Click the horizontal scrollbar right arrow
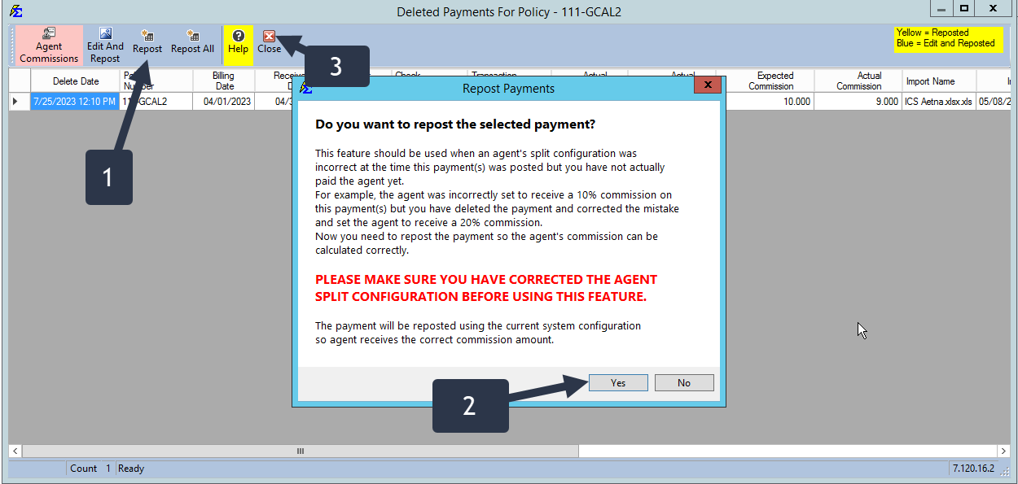The width and height of the screenshot is (1018, 484). 1003,451
